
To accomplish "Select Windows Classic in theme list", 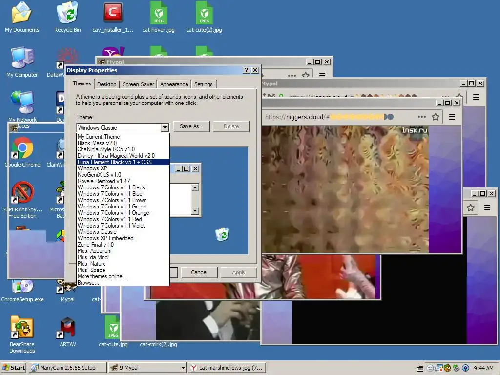I will click(123, 232).
